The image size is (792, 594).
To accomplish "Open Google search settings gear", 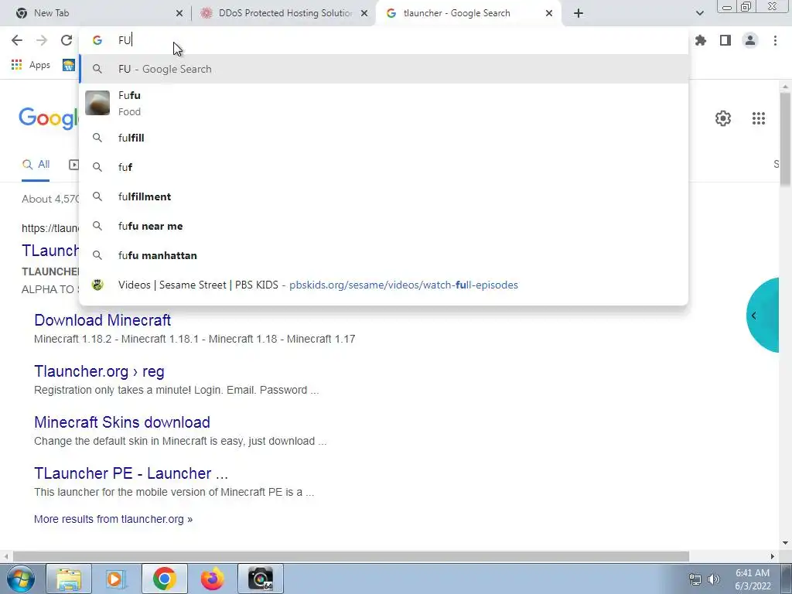I will [x=723, y=118].
